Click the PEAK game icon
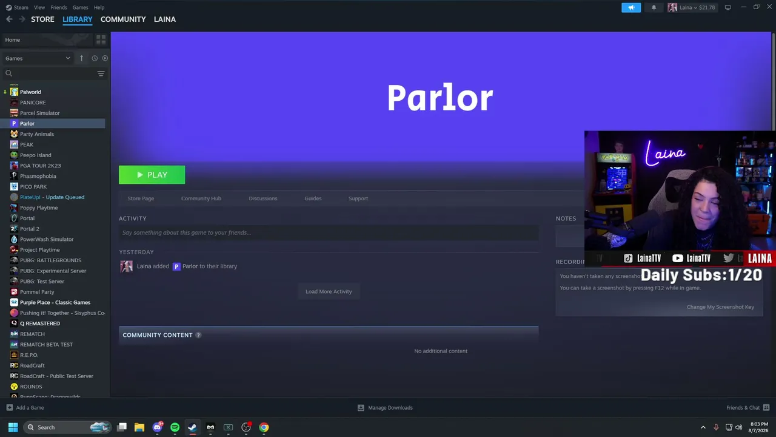This screenshot has width=776, height=437. click(14, 144)
